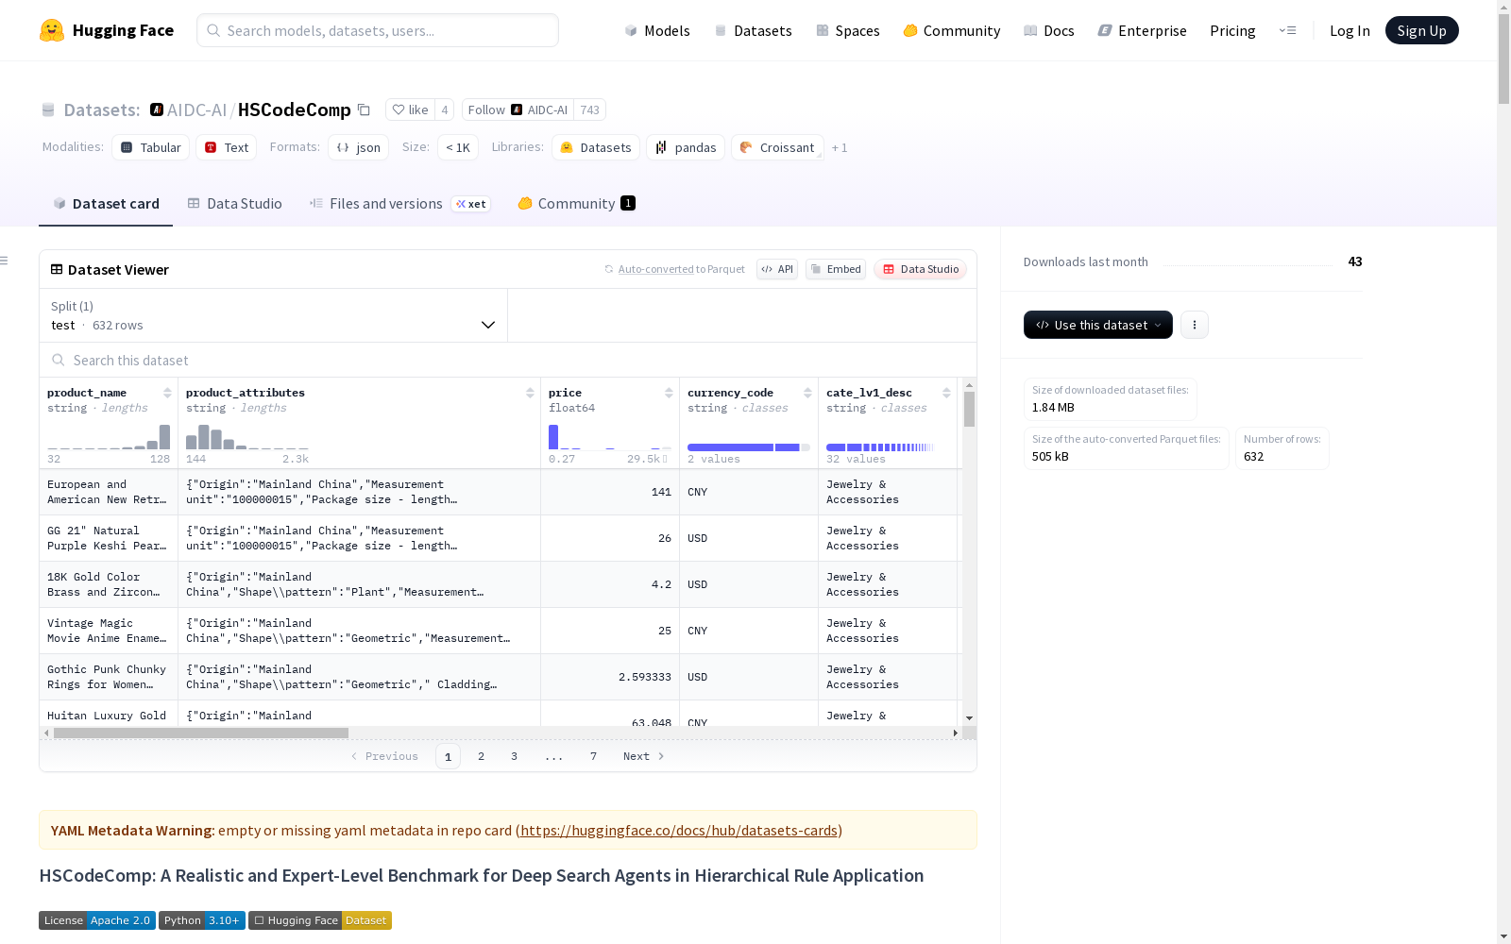
Task: Open Docs in the top navigation
Action: pyautogui.click(x=1049, y=30)
